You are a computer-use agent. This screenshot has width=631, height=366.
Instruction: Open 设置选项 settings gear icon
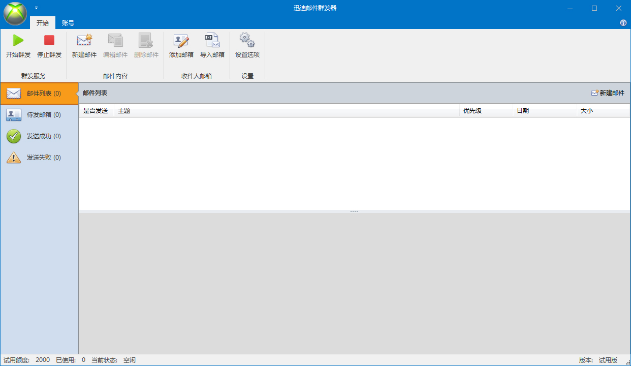point(246,46)
